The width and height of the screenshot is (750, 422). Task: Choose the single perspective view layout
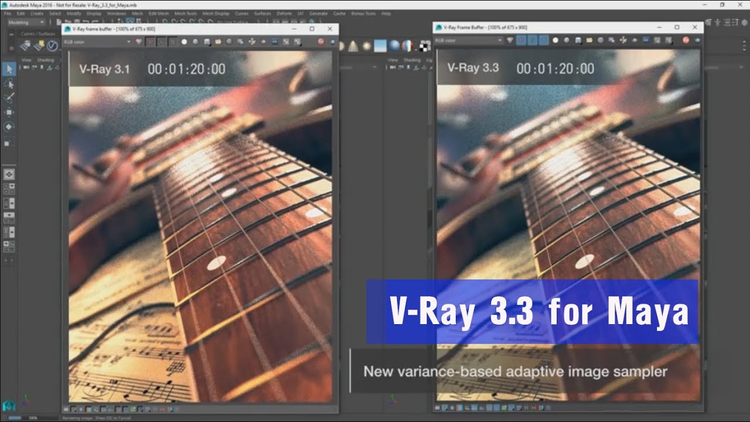[x=9, y=174]
